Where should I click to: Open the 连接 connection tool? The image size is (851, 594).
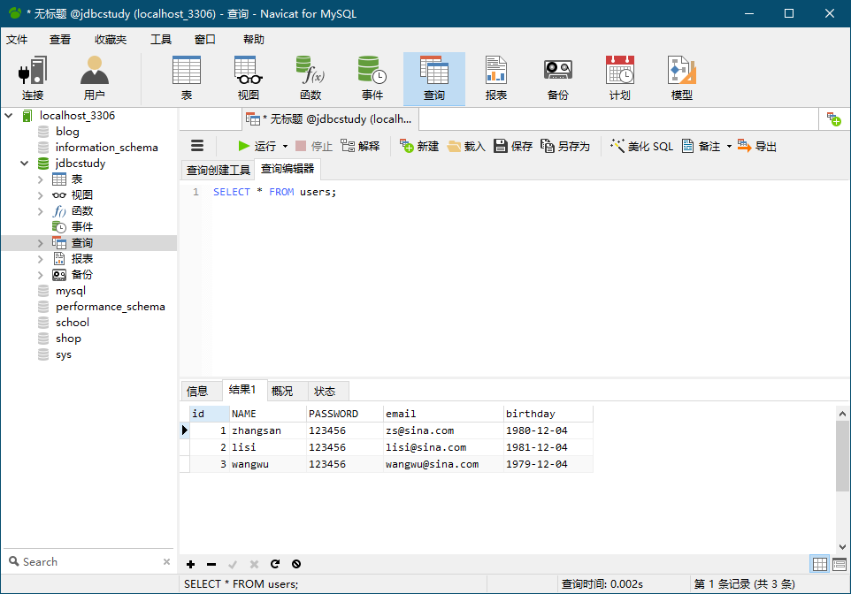click(33, 79)
